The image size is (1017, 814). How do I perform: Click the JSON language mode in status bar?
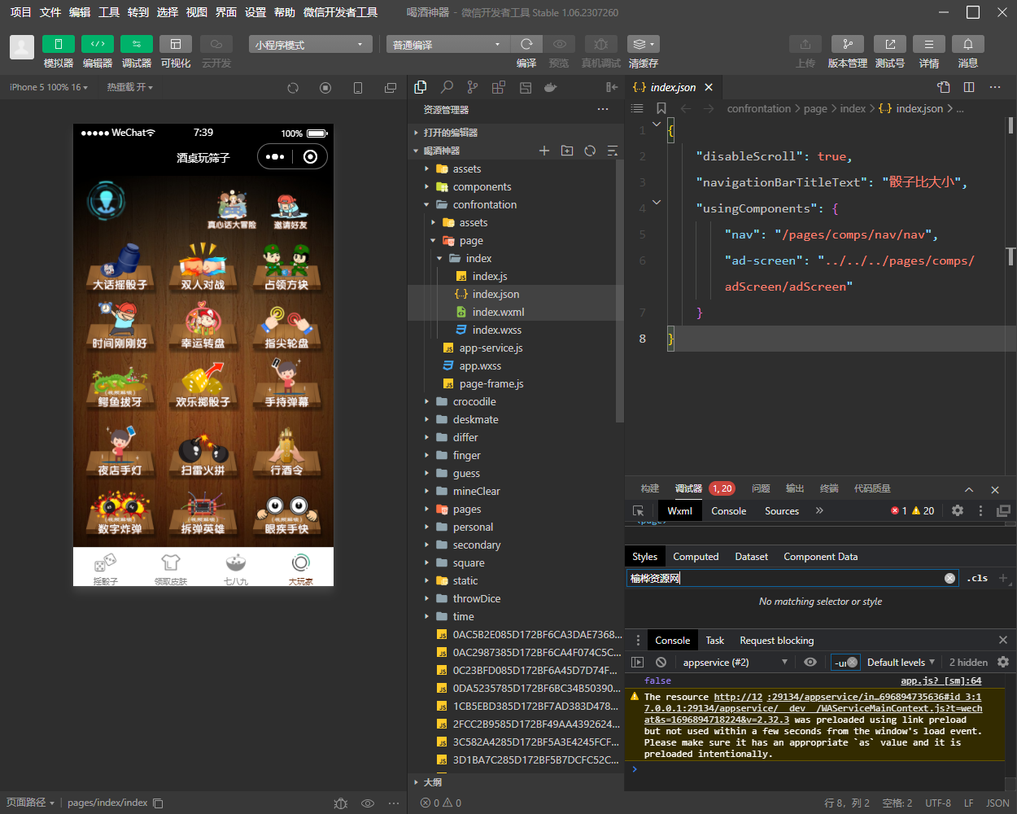(x=997, y=803)
